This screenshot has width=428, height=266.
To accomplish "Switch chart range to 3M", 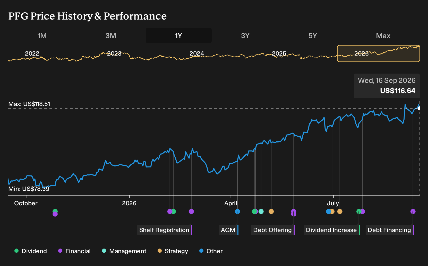I will (x=111, y=36).
